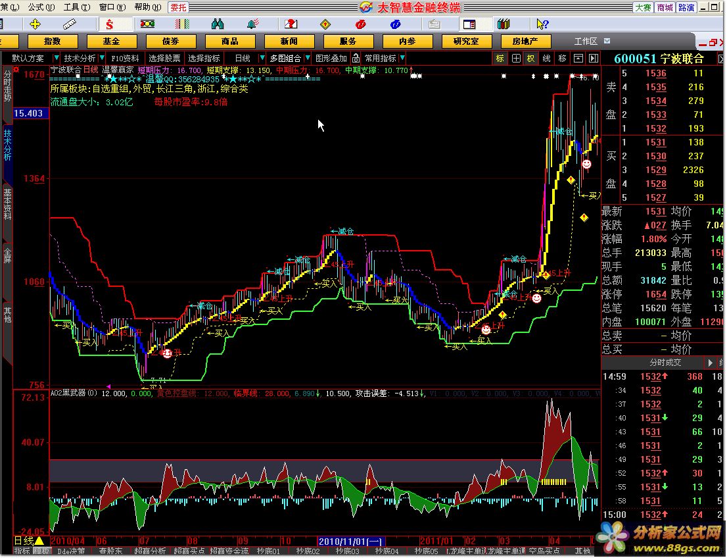
Task: Click 选择股票 in chart toolbar
Action: [x=164, y=58]
